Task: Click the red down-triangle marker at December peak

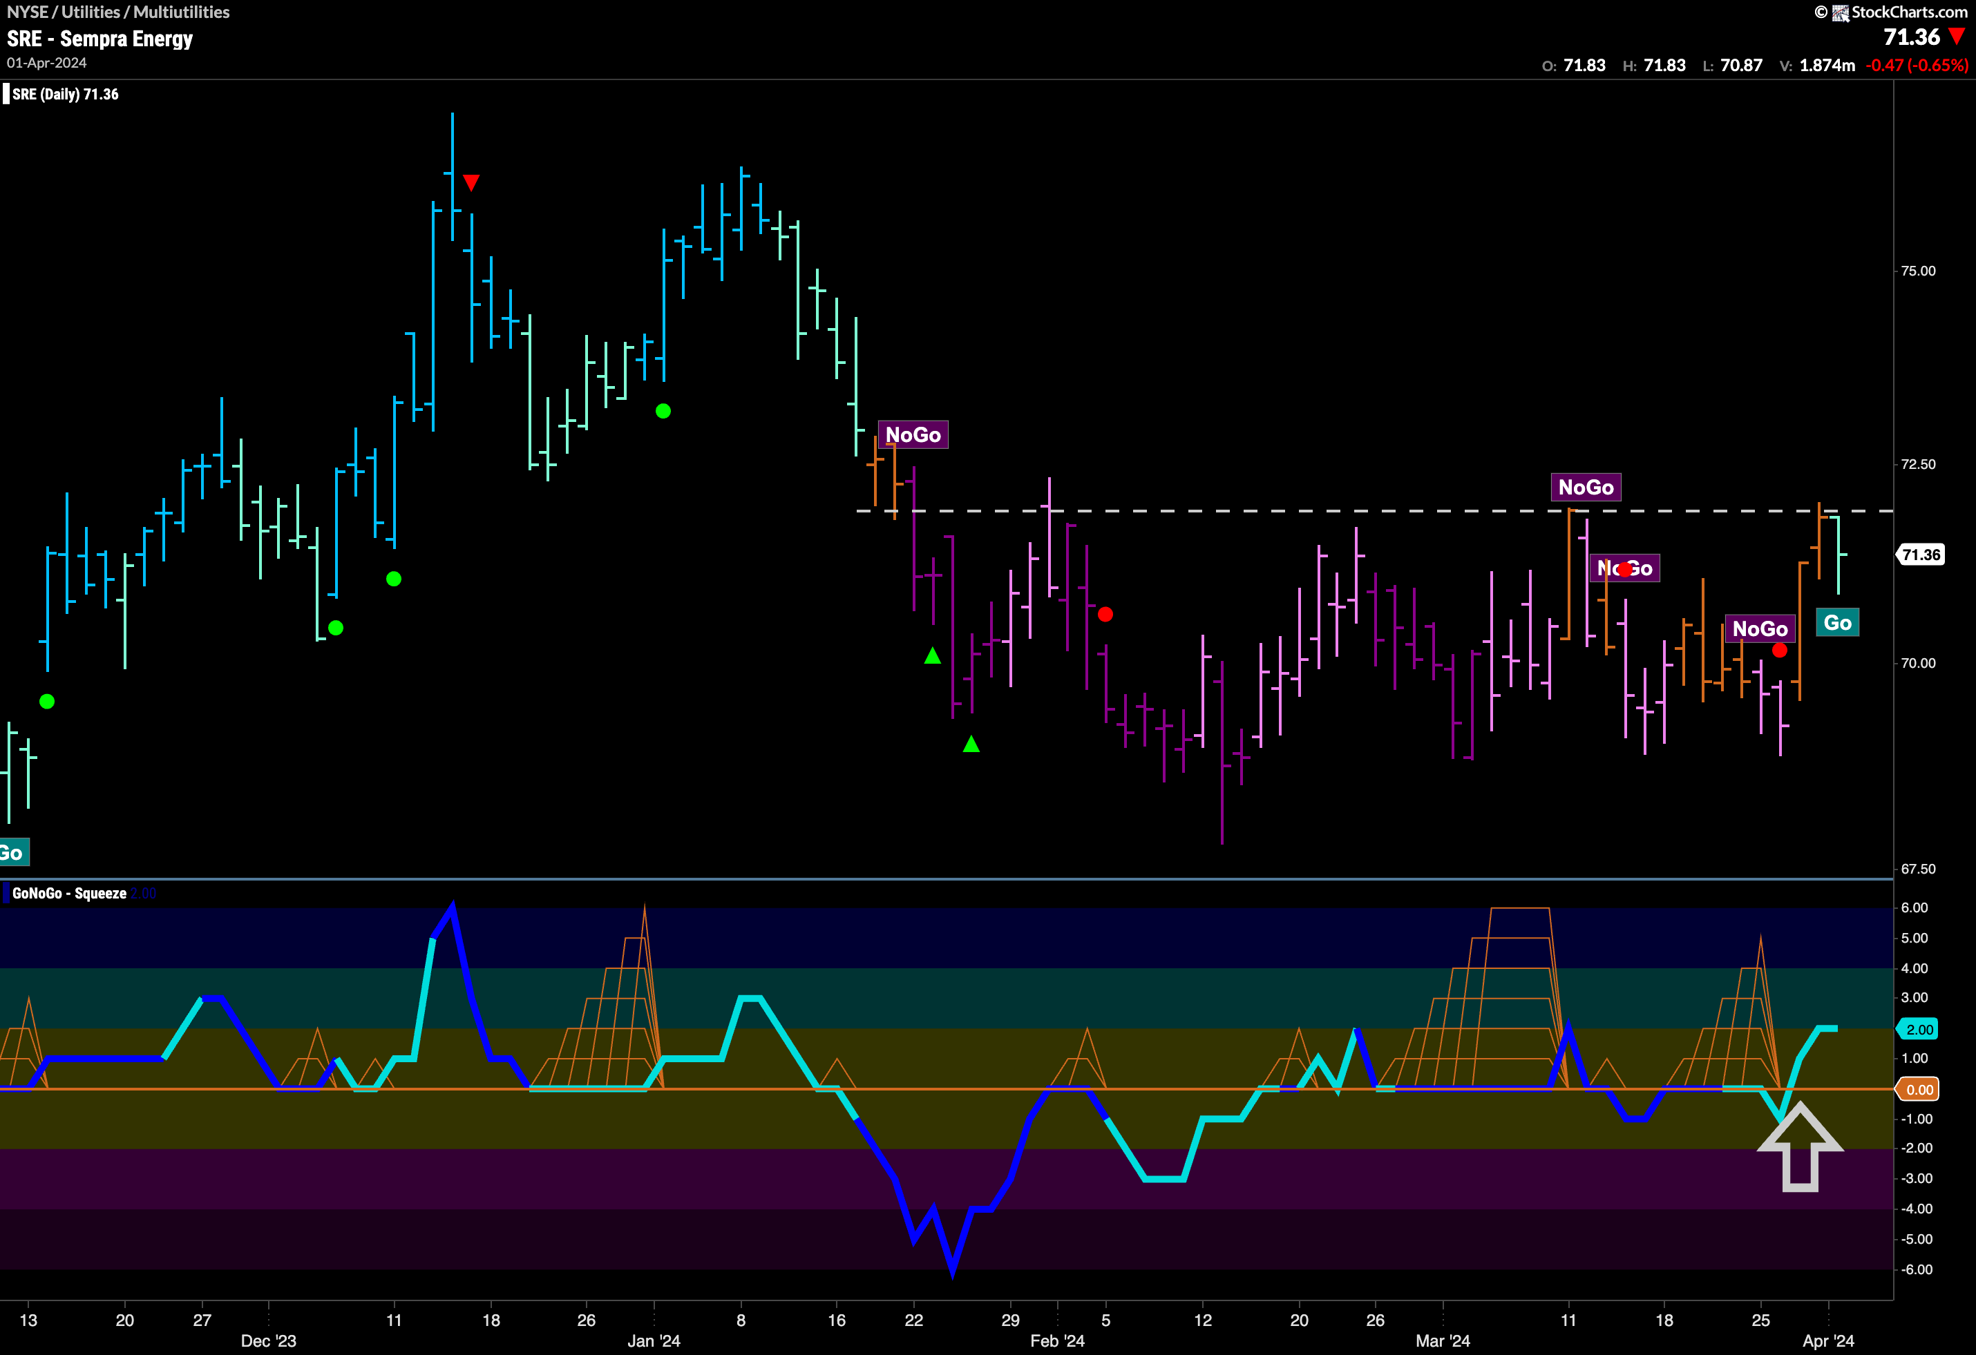Action: pos(471,183)
